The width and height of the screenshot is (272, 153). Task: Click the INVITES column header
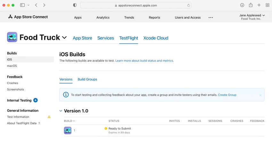click(174, 121)
